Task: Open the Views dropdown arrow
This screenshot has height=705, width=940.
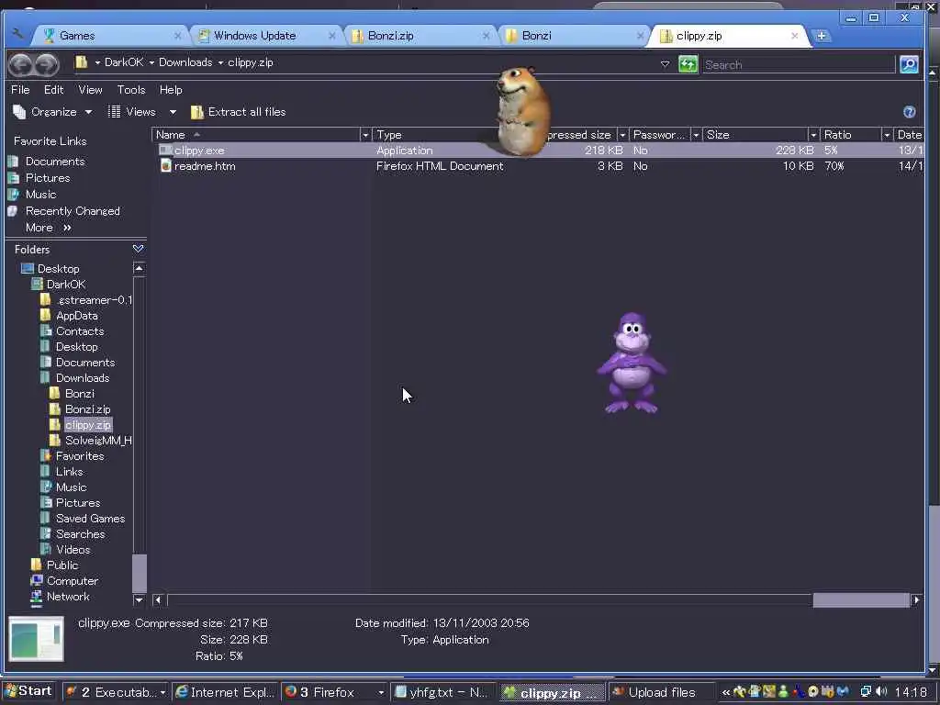Action: [173, 112]
